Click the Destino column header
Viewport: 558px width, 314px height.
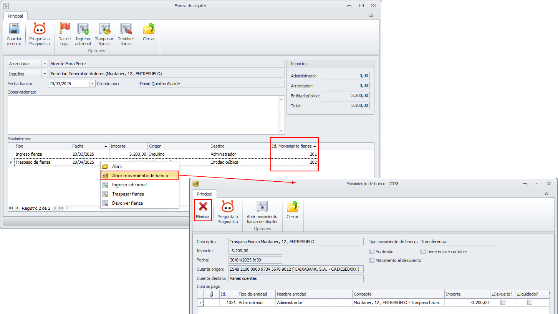[x=240, y=146]
